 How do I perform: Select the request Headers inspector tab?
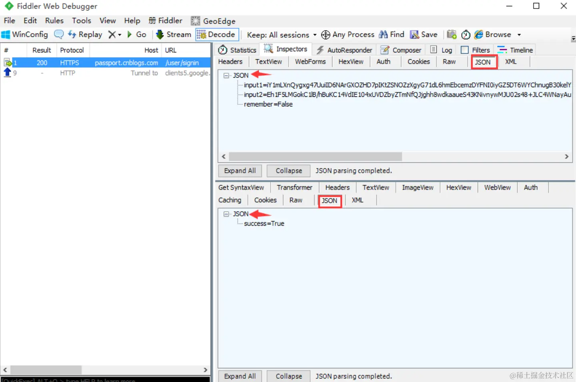click(x=230, y=62)
